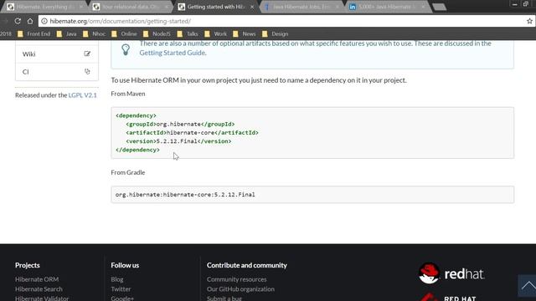Open 'Our GitHub organization' footer link
This screenshot has width=536, height=301.
pyautogui.click(x=240, y=289)
